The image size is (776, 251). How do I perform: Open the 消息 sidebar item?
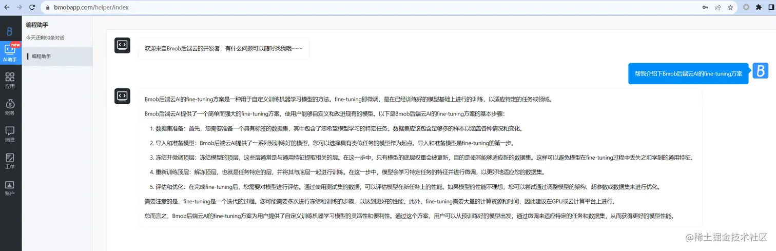(10, 134)
